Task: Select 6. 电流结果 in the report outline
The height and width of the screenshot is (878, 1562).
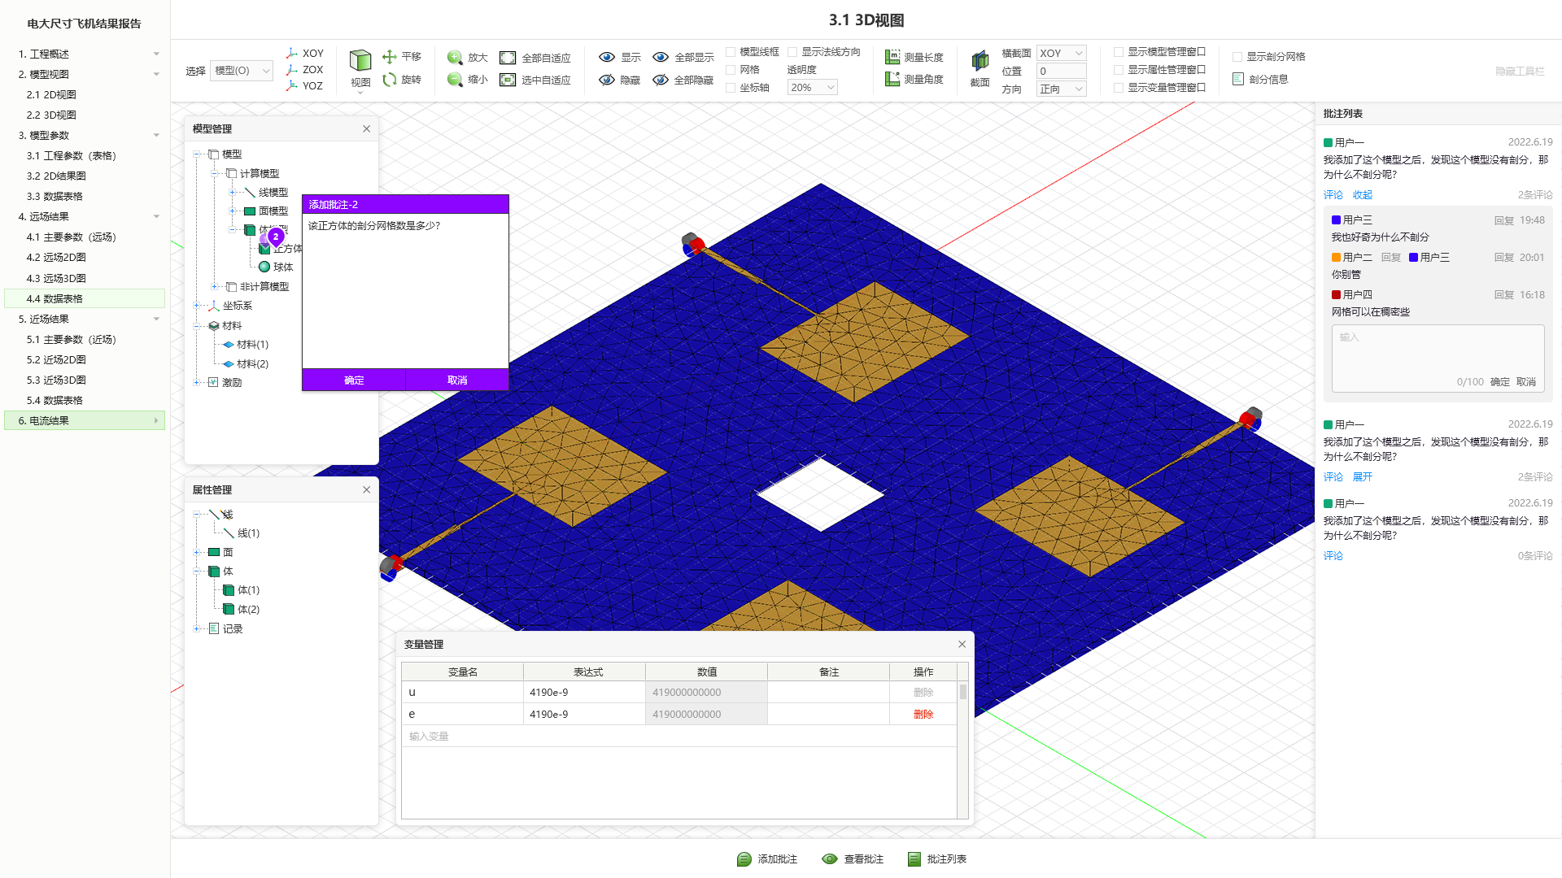Action: [49, 420]
